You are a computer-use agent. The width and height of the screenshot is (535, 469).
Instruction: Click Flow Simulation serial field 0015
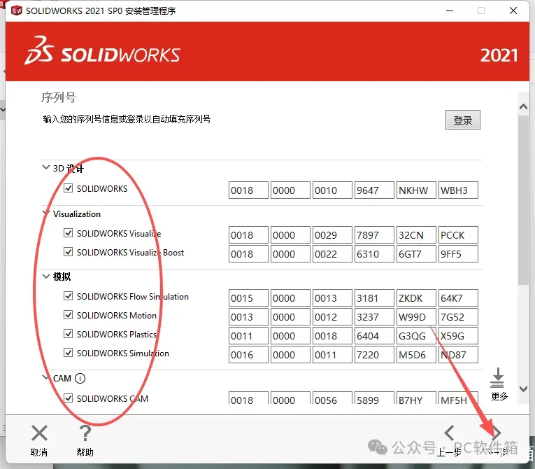(x=248, y=298)
